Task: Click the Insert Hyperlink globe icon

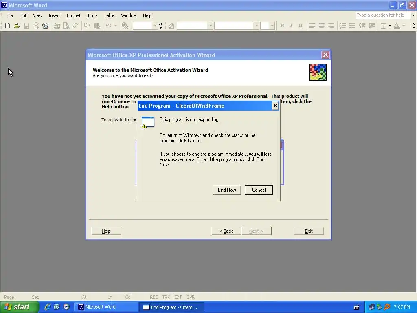Action: point(125,26)
